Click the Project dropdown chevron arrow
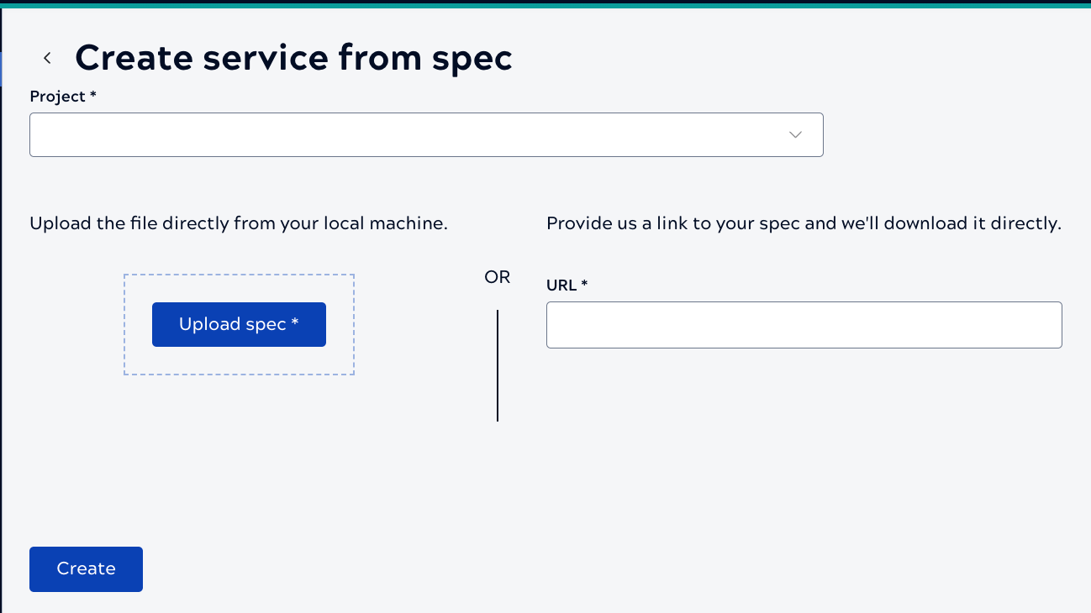Screen dimensions: 1091x613 pyautogui.click(x=794, y=134)
